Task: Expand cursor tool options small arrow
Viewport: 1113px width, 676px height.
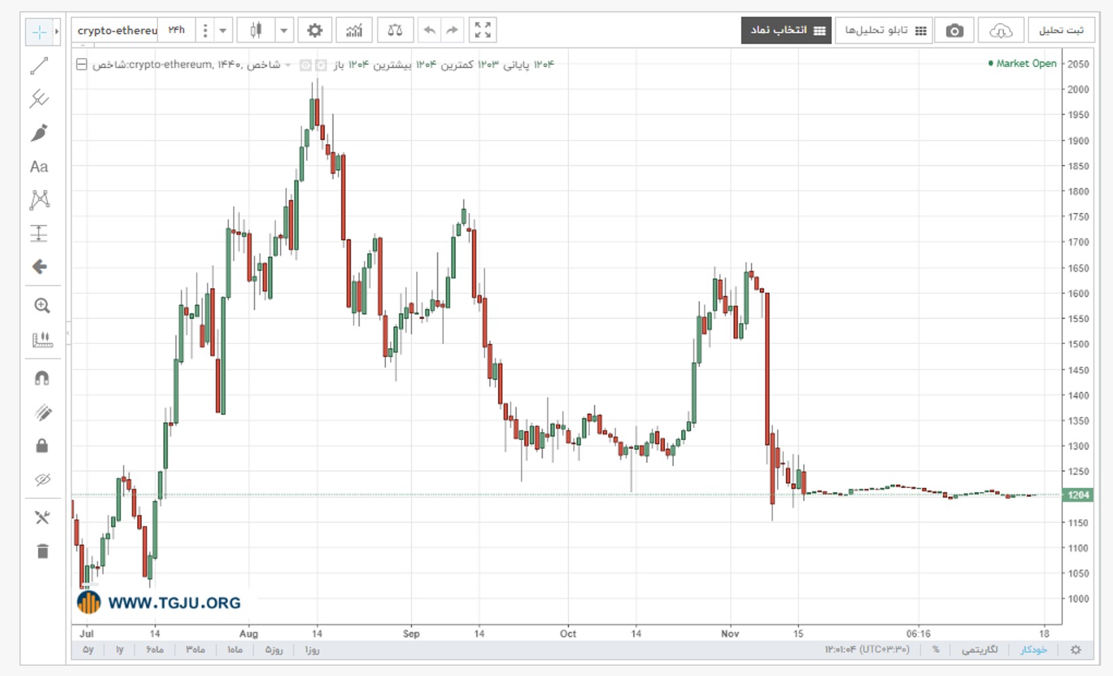Action: (57, 32)
